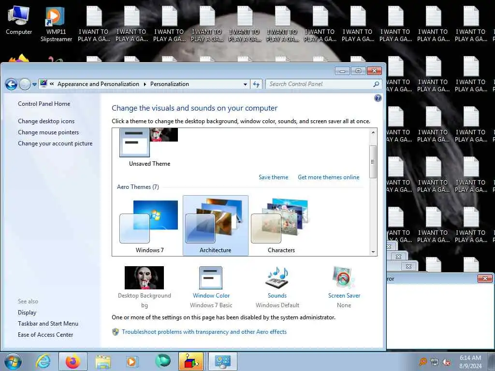495x371 pixels.
Task: Open Change your account picture
Action: (55, 143)
